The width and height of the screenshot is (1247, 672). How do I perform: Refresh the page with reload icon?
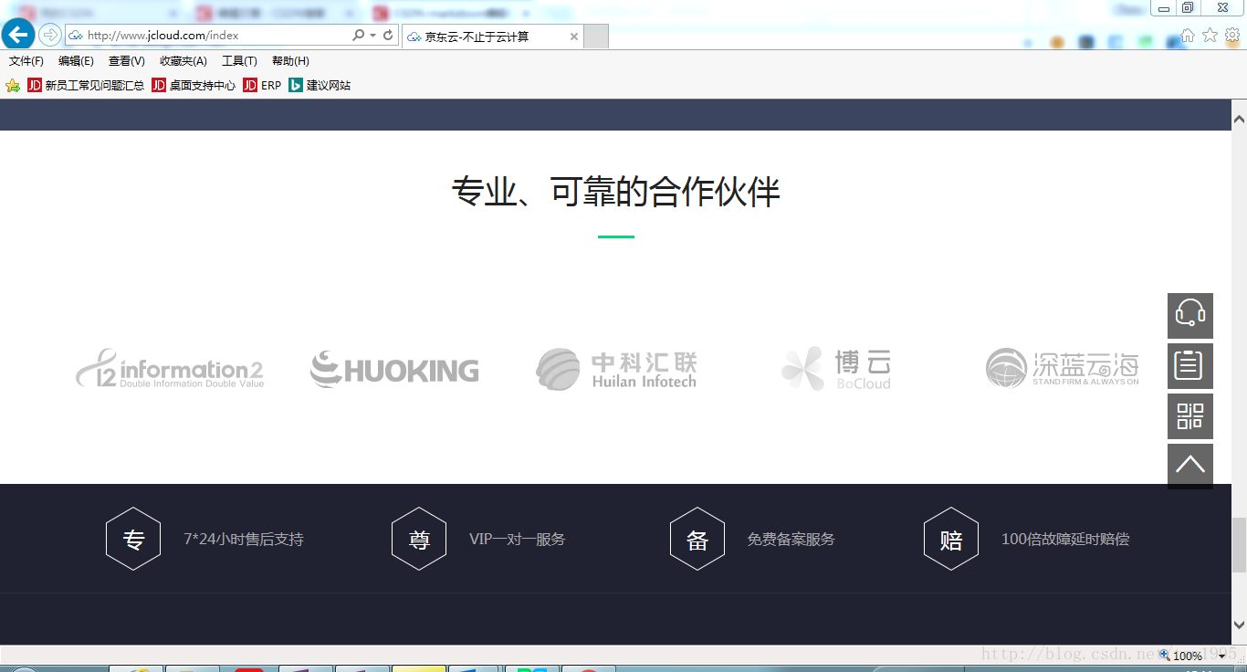tap(388, 36)
